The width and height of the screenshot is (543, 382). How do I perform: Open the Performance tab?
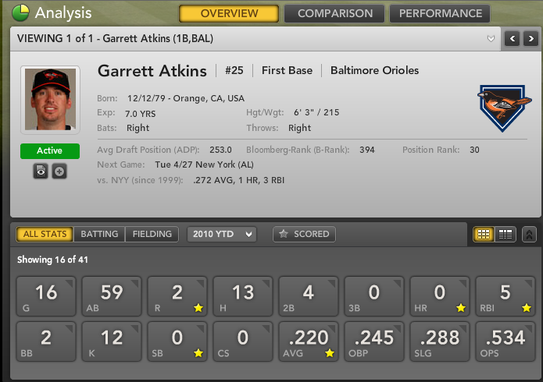[440, 14]
